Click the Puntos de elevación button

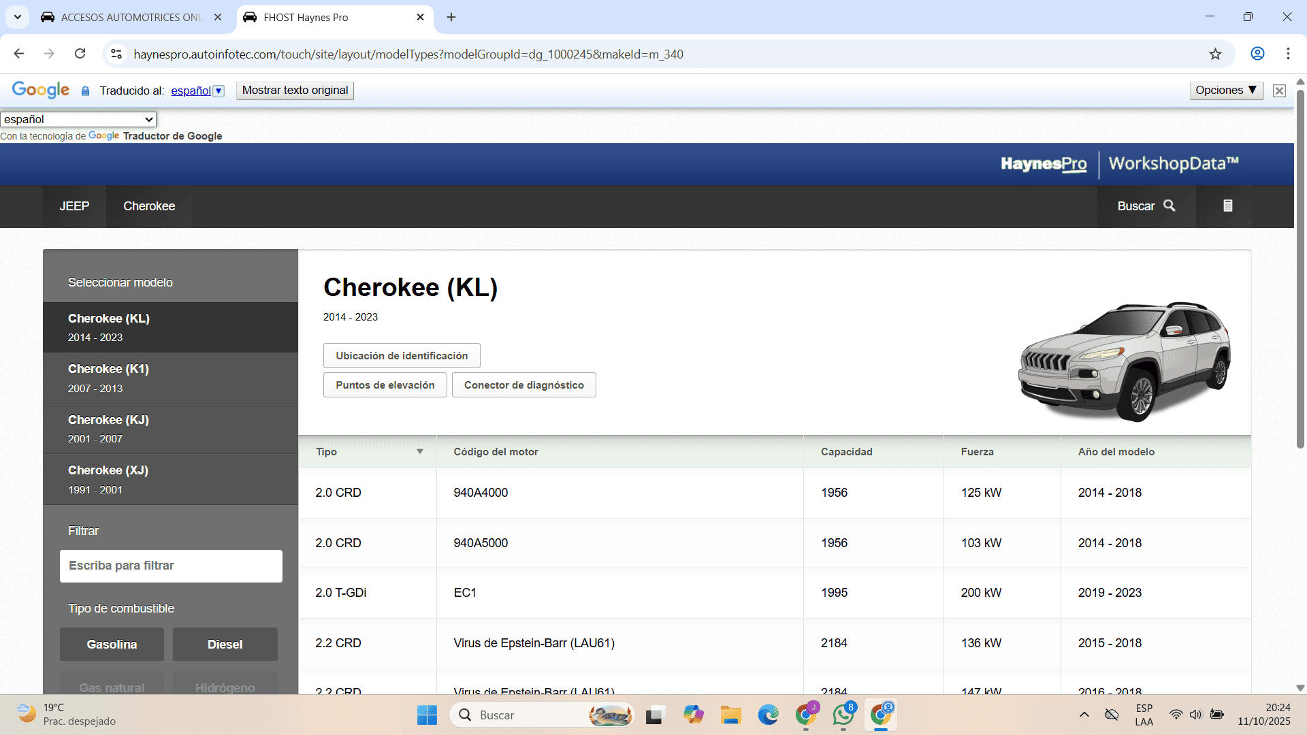pyautogui.click(x=385, y=385)
